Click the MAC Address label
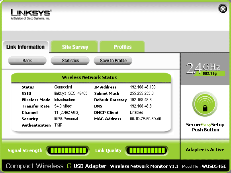This screenshot has height=173, width=231. click(x=108, y=119)
